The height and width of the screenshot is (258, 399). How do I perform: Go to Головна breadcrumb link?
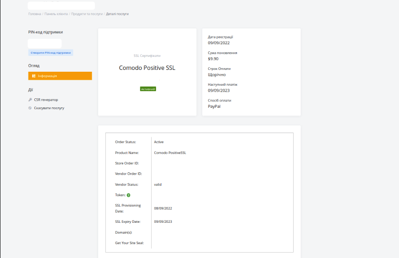34,14
